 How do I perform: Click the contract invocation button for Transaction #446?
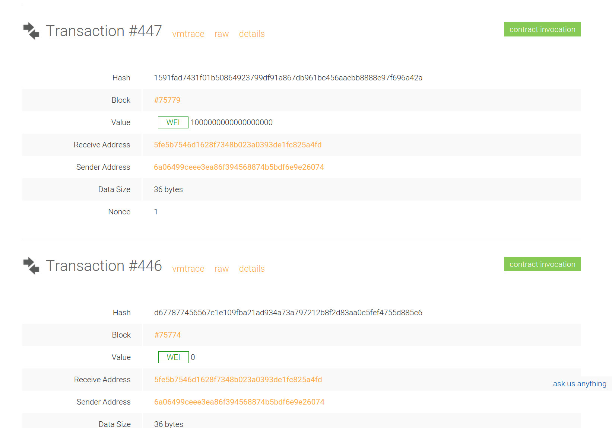click(x=542, y=264)
